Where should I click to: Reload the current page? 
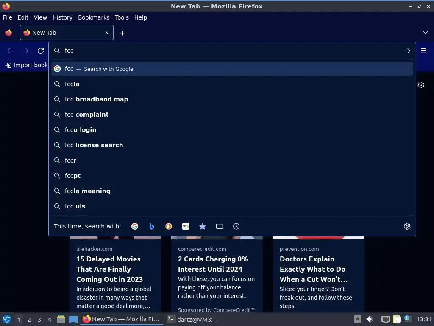(41, 51)
